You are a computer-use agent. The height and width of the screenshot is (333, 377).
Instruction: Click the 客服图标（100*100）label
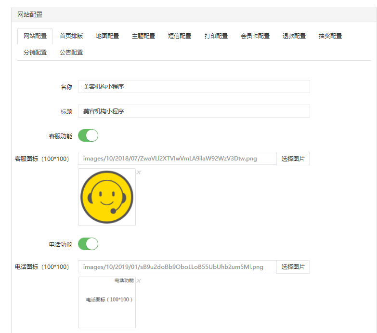(42, 159)
